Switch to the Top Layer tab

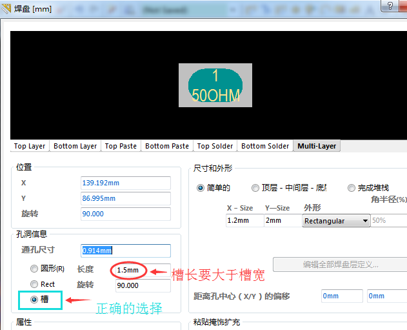pyautogui.click(x=30, y=146)
